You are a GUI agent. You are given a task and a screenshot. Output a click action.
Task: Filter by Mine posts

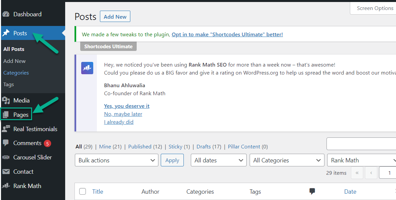[x=105, y=146]
